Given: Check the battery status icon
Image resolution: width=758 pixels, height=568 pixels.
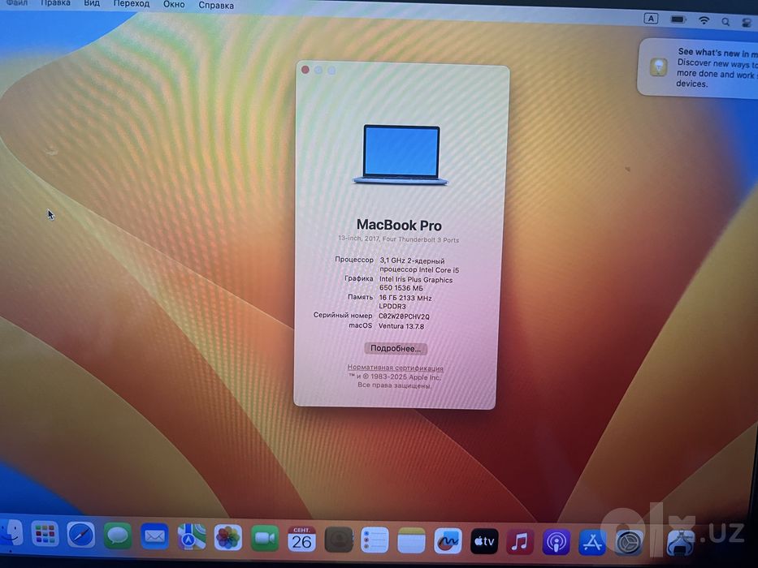Looking at the screenshot, I should pos(678,19).
